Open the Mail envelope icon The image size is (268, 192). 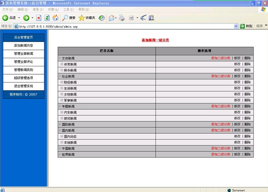(x=112, y=18)
